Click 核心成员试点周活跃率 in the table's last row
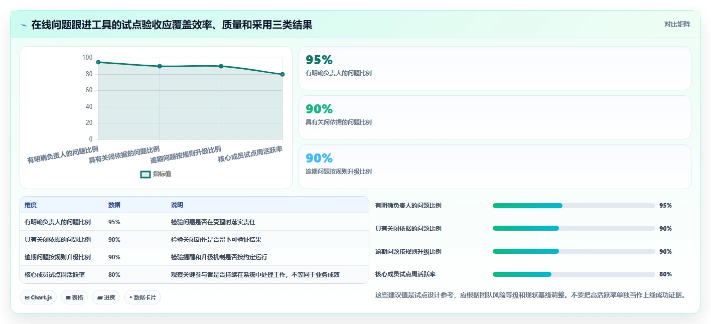Viewport: 711px width, 324px height. [55, 275]
